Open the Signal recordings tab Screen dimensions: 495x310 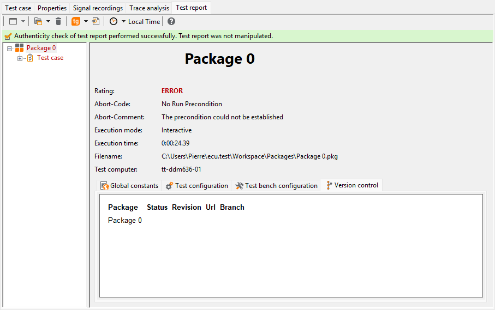pyautogui.click(x=98, y=8)
